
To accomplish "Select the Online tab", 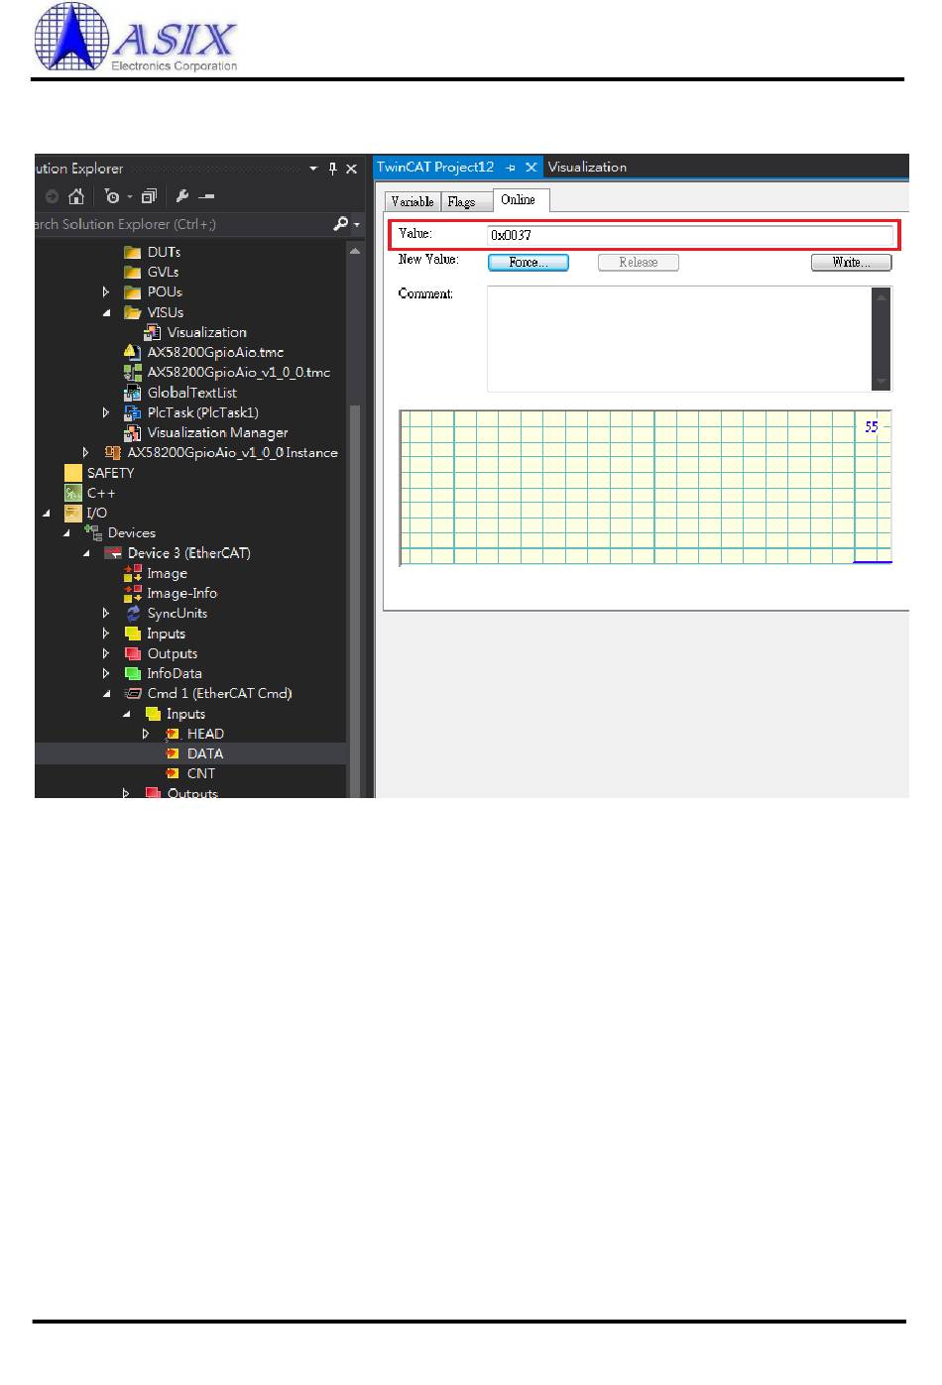I will [519, 200].
